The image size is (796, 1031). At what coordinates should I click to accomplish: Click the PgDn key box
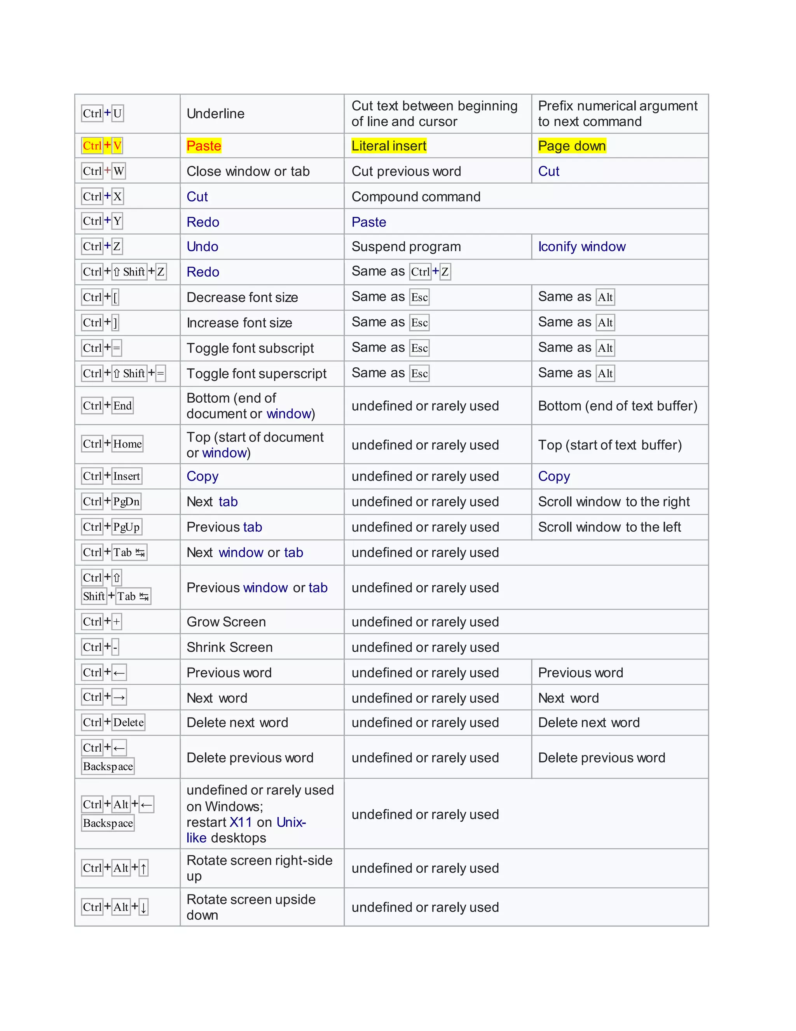pos(126,501)
